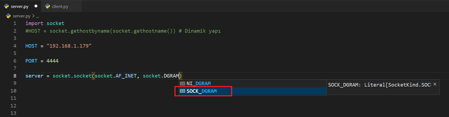Viewport: 449px width, 117px height.
Task: Switch to the client.py tab
Action: pyautogui.click(x=60, y=6)
